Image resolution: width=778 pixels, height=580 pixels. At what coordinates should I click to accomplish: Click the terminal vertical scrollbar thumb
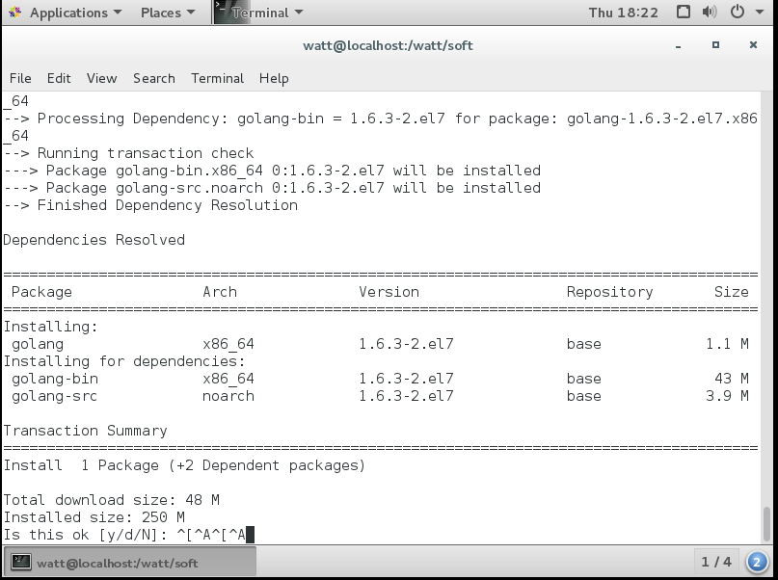[766, 523]
